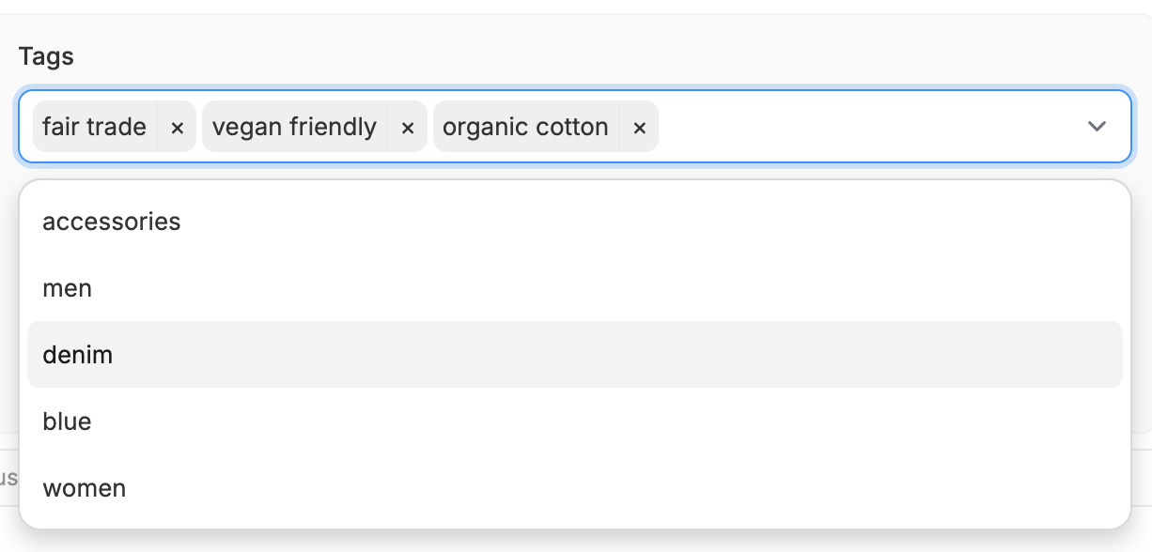1152x552 pixels.
Task: Close the tag options popup via the down arrow
Action: pos(1097,127)
